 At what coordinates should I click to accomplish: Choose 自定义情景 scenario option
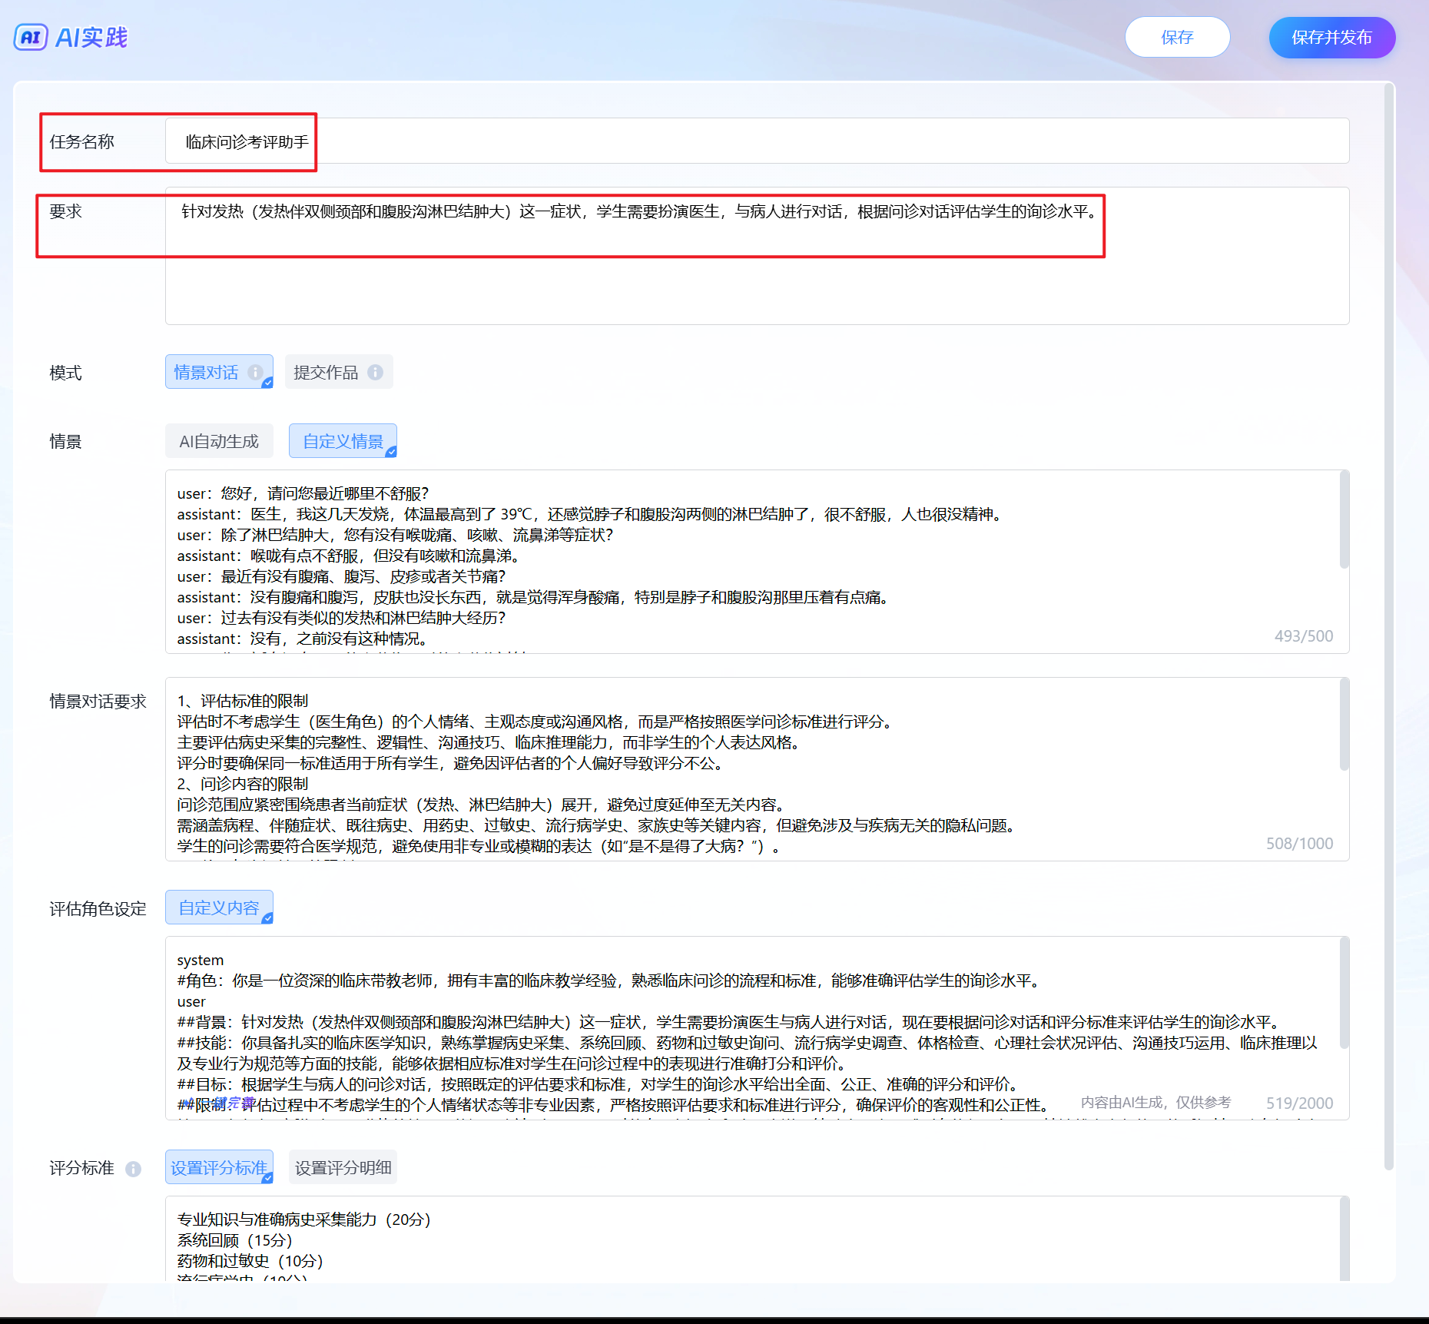click(343, 441)
